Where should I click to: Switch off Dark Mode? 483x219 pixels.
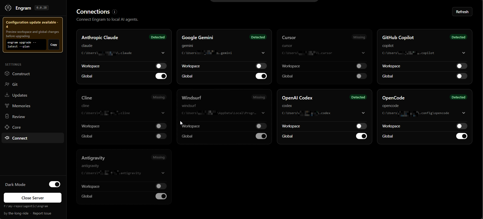(x=55, y=184)
